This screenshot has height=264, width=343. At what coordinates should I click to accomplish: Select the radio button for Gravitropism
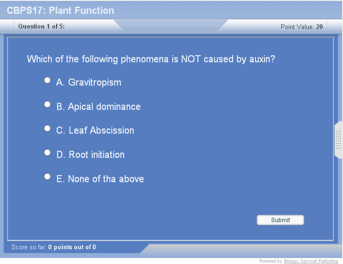coord(48,80)
